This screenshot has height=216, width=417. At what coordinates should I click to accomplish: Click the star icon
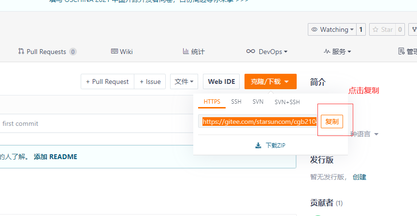pyautogui.click(x=375, y=29)
